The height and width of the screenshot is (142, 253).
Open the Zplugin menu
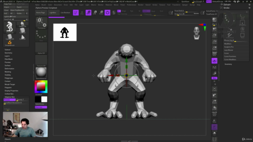click(185, 5)
